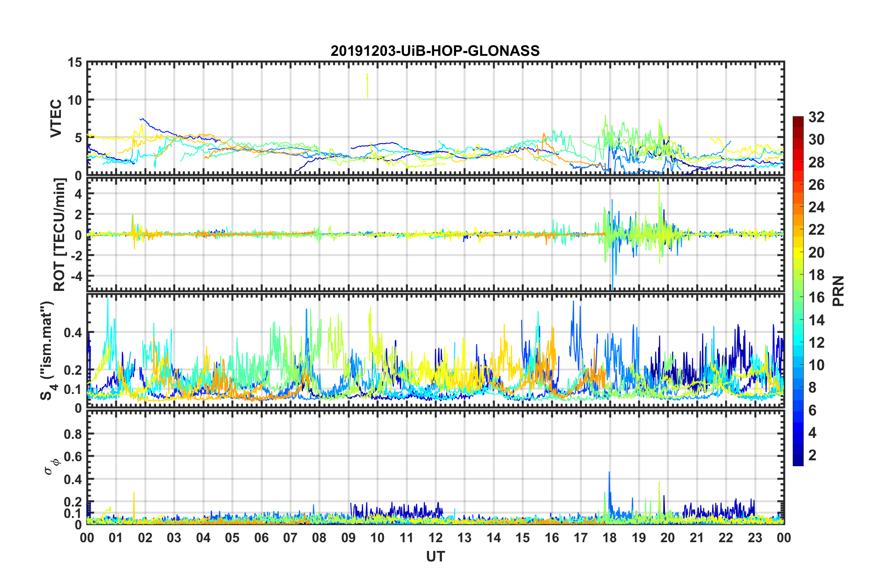Click the VTEC axis tick label 15
Screen dimensions: 871x582
pyautogui.click(x=75, y=62)
